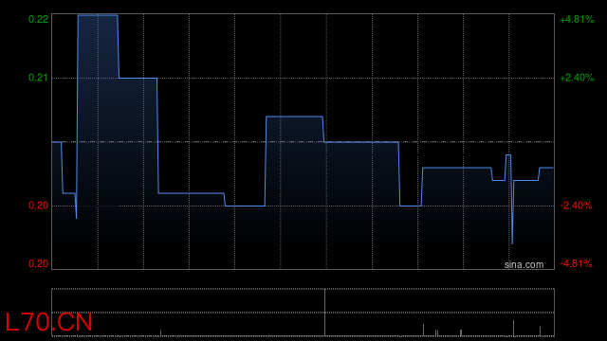Click the 0.21 price axis label
The height and width of the screenshot is (341, 607).
tap(38, 78)
